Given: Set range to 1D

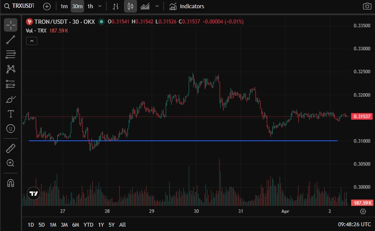Looking at the screenshot, I should (x=31, y=225).
